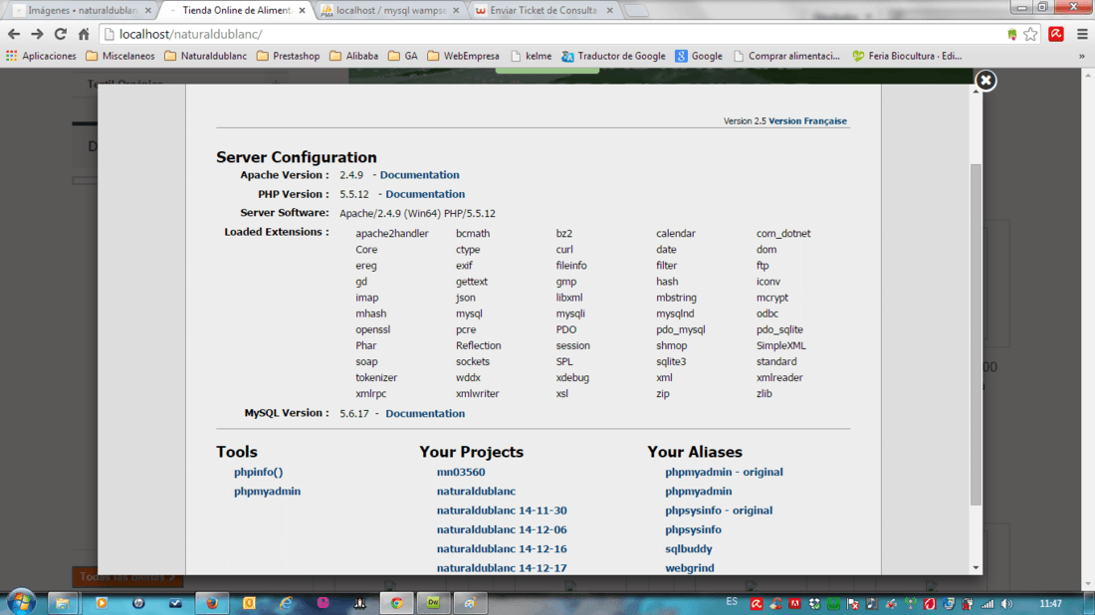Show more bookmarks with chevron
The width and height of the screenshot is (1095, 615).
tap(1082, 56)
